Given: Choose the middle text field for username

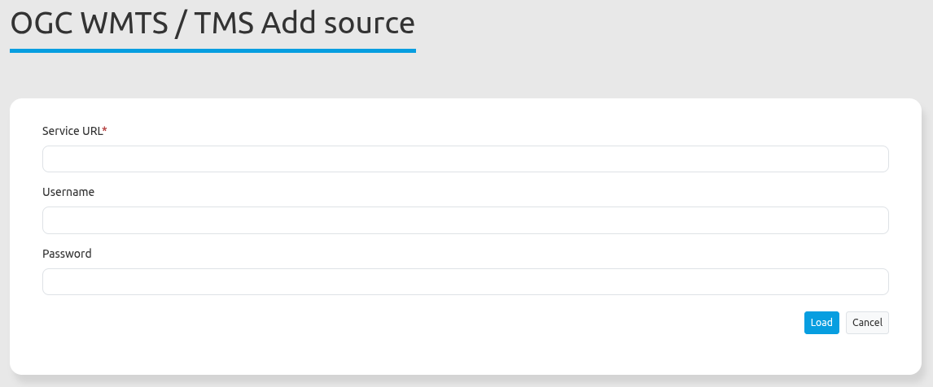Looking at the screenshot, I should [x=465, y=220].
